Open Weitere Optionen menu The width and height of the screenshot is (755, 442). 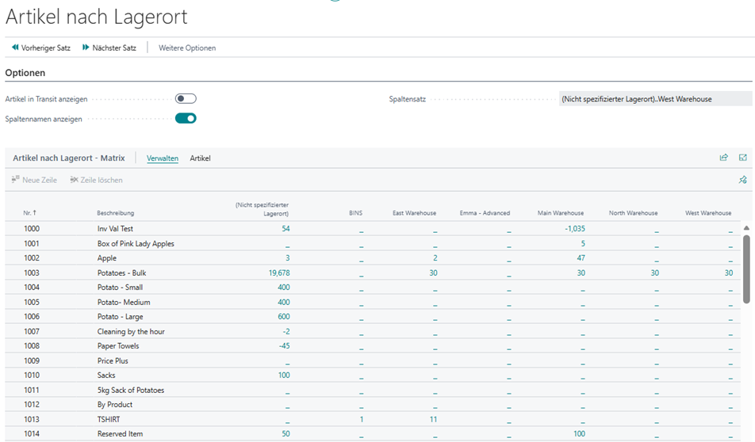187,48
